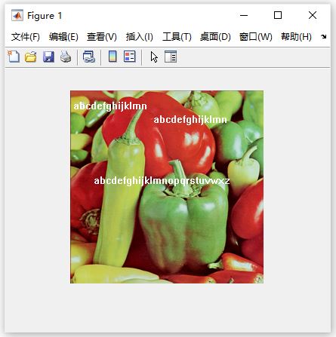Maximize the Figure 1 window
This screenshot has width=336, height=337.
click(278, 15)
